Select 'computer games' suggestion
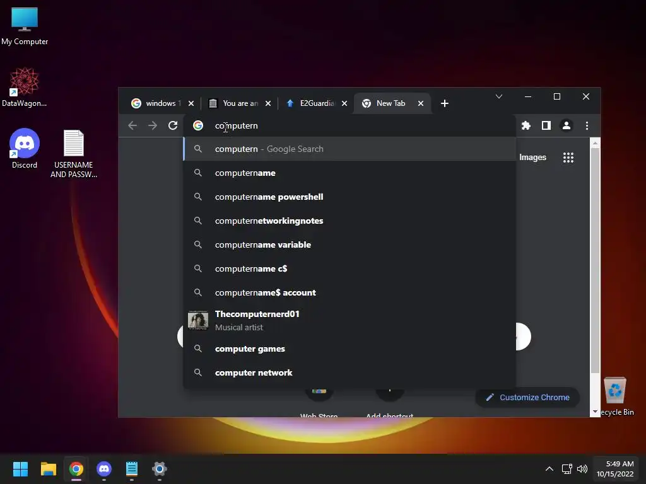Screen dimensions: 646x484 click(349, 349)
